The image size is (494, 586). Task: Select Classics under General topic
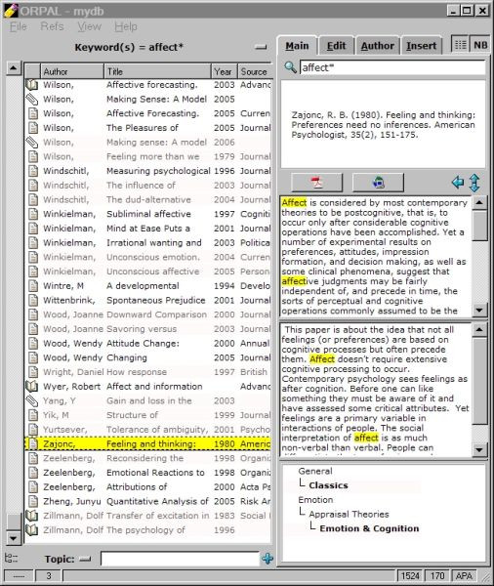pyautogui.click(x=328, y=485)
